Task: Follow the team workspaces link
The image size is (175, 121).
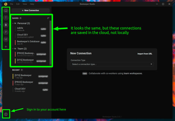Action: 133,73
